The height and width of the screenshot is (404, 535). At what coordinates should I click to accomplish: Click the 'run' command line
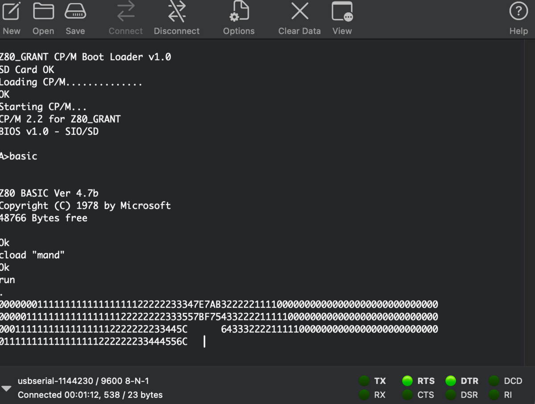8,280
